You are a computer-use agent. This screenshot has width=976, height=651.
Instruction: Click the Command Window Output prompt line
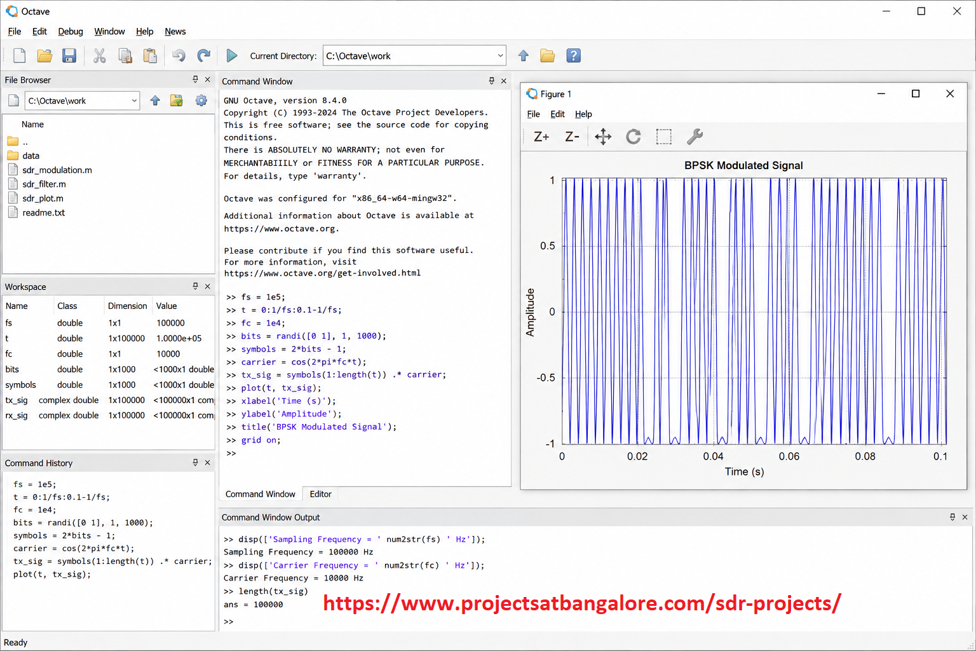tap(229, 622)
